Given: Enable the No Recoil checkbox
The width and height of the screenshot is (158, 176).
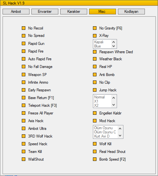Looking at the screenshot, I should click(x=23, y=28).
